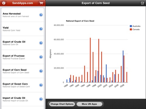Select Export of Corn Seed entry

23,71
